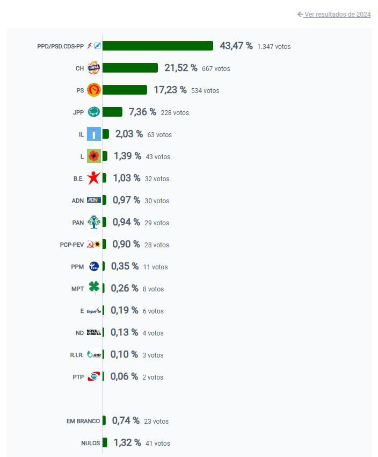
Task: Click the PCP-PEV coalition logo
Action: (94, 245)
